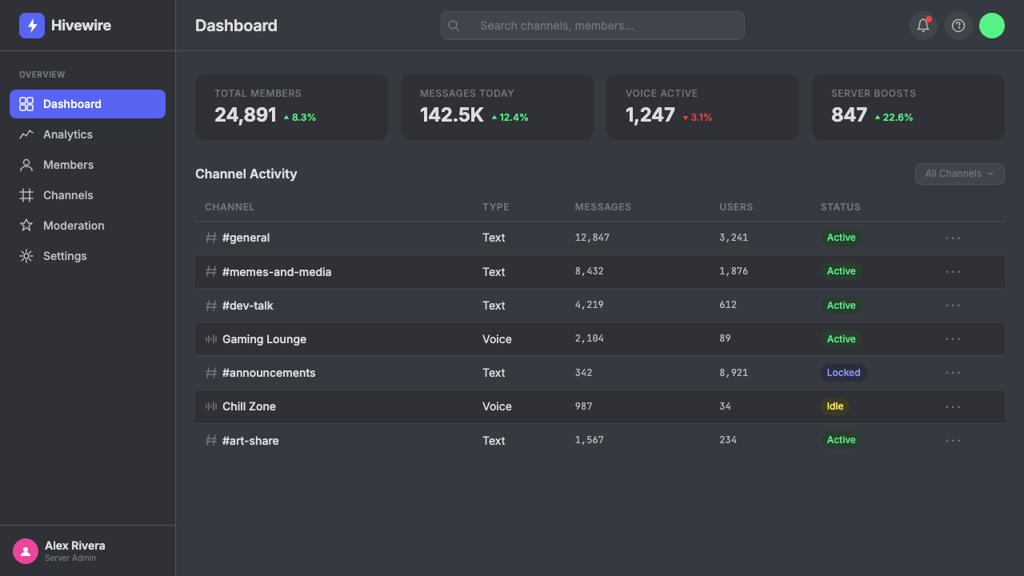Sort by the TYPE column header
1024x576 pixels.
(496, 207)
